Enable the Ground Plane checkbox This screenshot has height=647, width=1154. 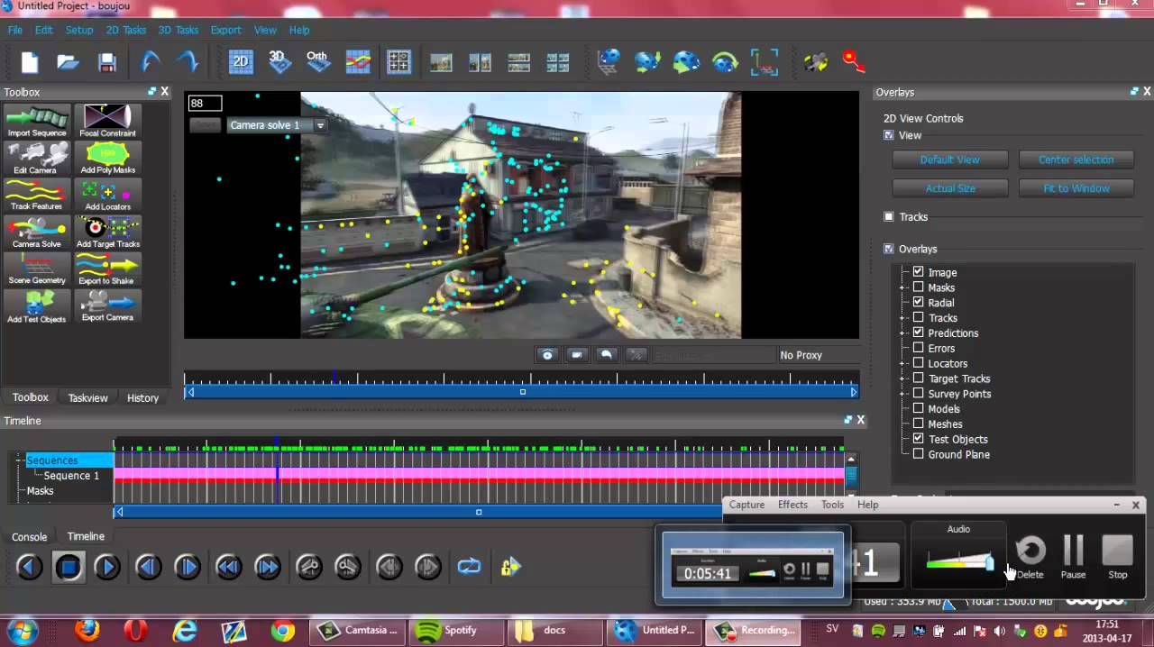click(x=918, y=454)
